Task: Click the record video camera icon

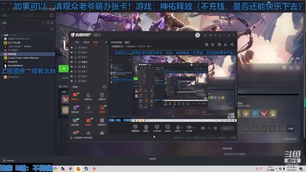Action: 203,128
